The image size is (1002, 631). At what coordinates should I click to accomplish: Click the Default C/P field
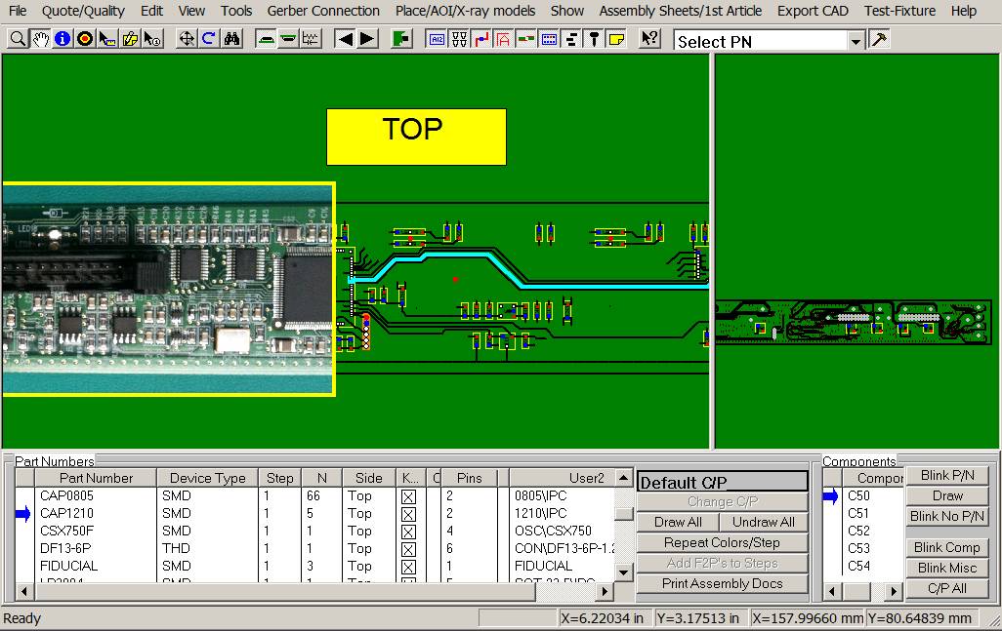pyautogui.click(x=722, y=482)
